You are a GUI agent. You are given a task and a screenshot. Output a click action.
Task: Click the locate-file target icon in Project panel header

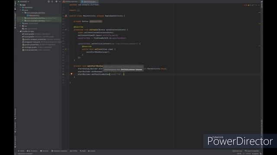(x=49, y=1)
